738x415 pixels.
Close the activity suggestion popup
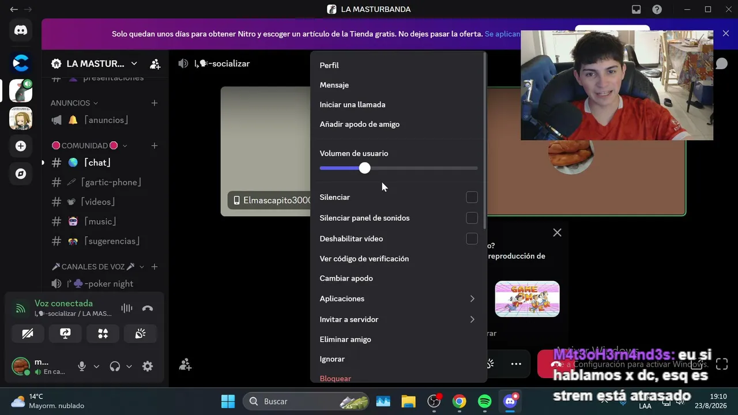point(557,232)
